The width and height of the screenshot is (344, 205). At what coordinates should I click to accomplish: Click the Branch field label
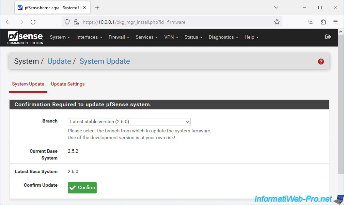tap(50, 121)
